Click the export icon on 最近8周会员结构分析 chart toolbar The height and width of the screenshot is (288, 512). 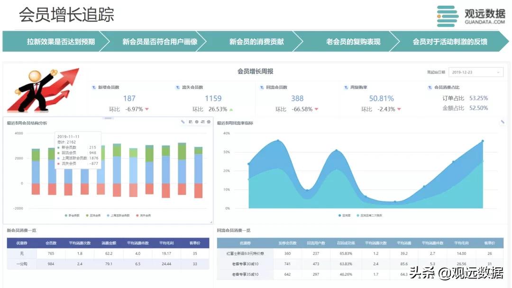pyautogui.click(x=191, y=122)
